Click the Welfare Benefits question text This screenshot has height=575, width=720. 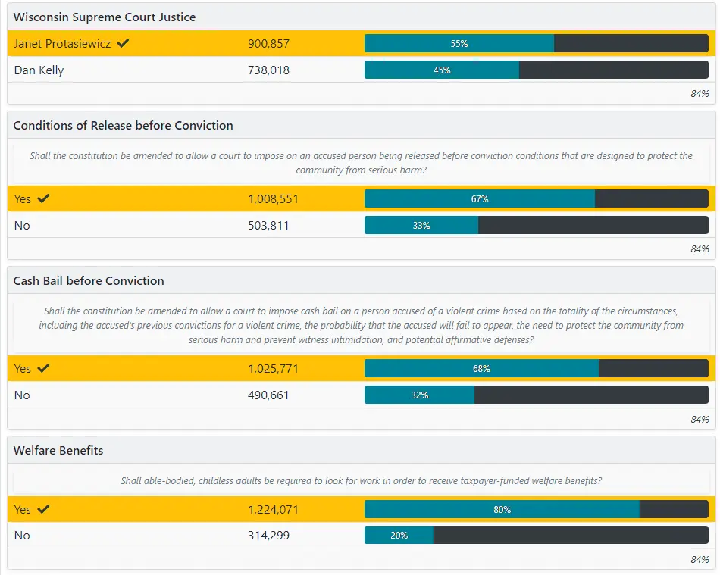(362, 481)
